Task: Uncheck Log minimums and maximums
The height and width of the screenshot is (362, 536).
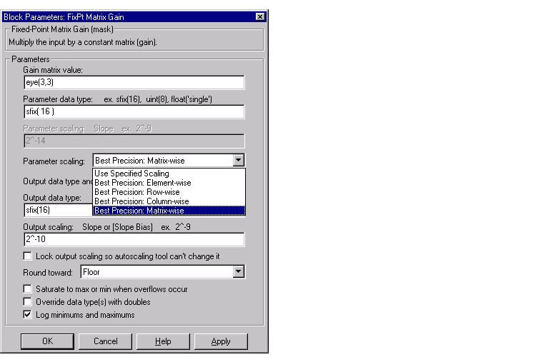Action: pyautogui.click(x=27, y=315)
